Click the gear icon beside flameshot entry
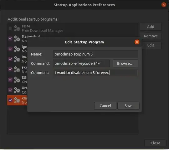The width and height of the screenshot is (169, 150). pyautogui.click(x=17, y=38)
